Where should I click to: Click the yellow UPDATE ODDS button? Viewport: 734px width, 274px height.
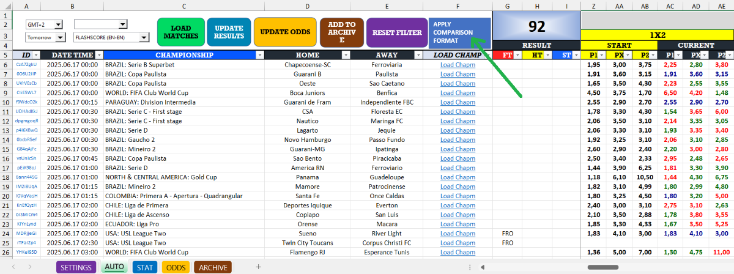tap(284, 32)
